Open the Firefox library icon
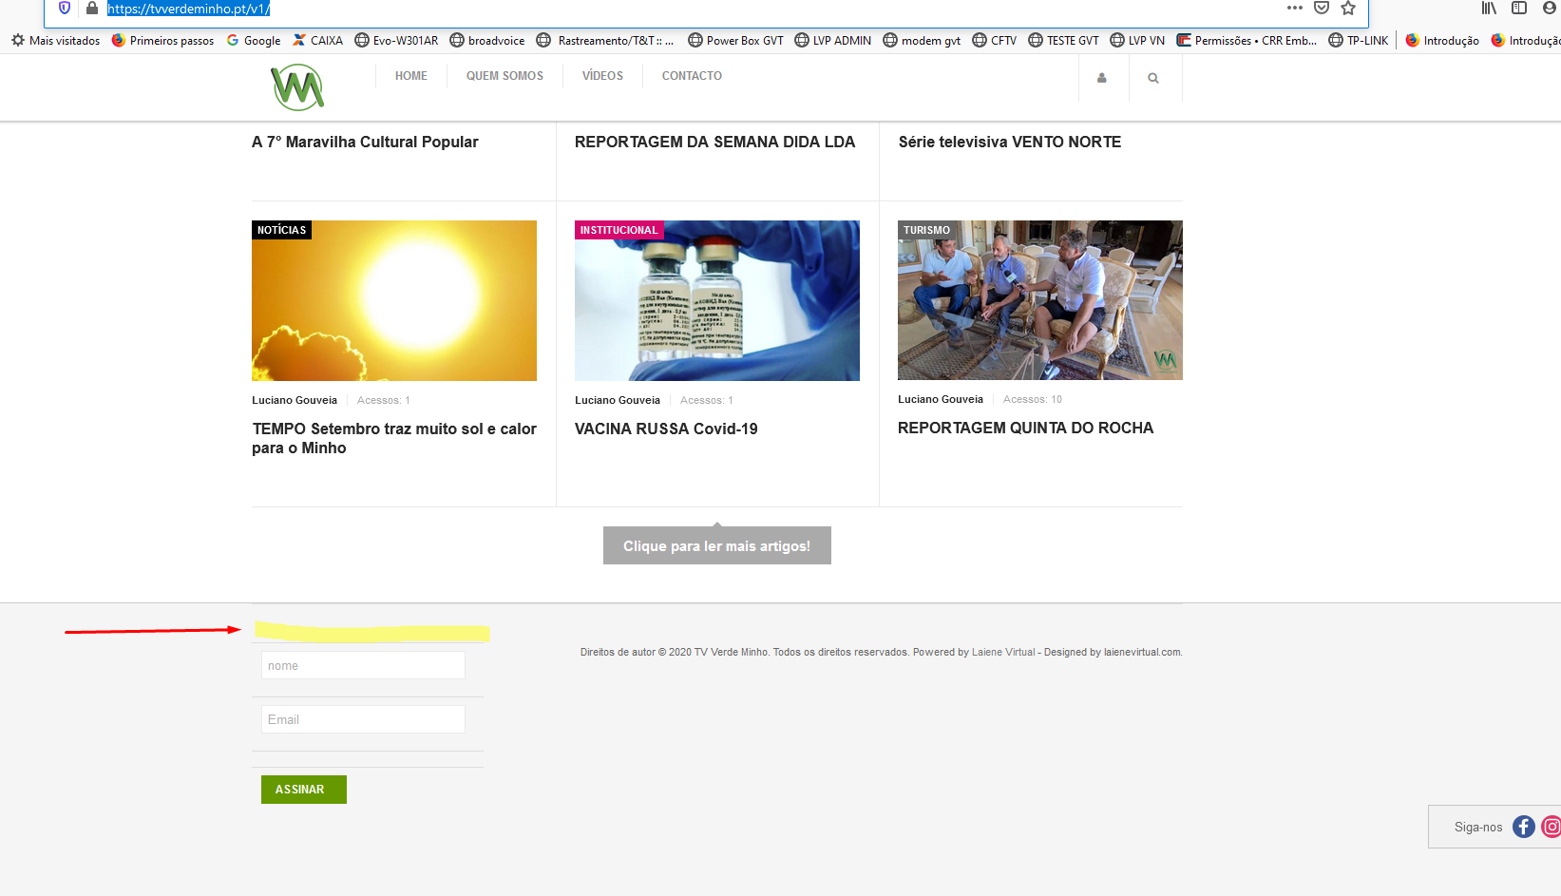Viewport: 1561px width, 896px height. pyautogui.click(x=1489, y=8)
